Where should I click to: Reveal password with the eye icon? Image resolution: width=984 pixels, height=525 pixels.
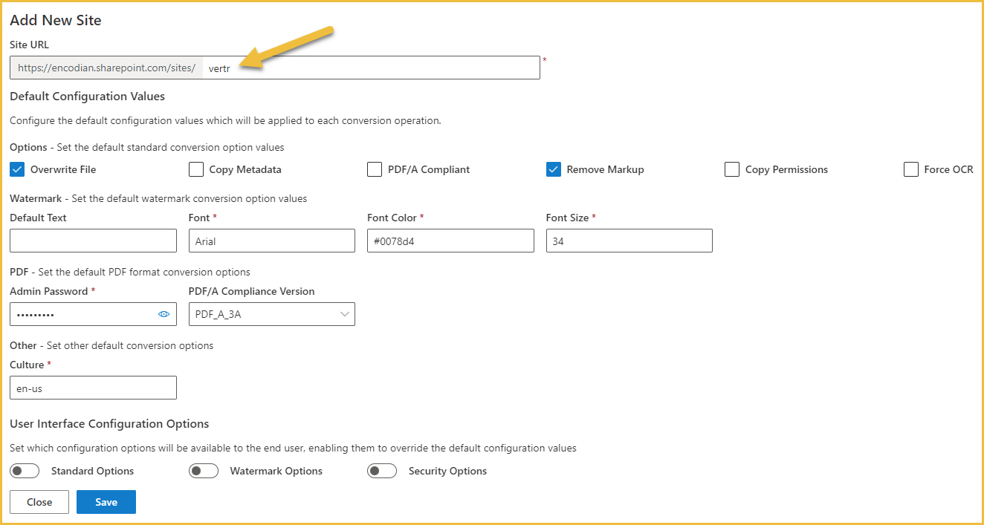click(x=164, y=314)
